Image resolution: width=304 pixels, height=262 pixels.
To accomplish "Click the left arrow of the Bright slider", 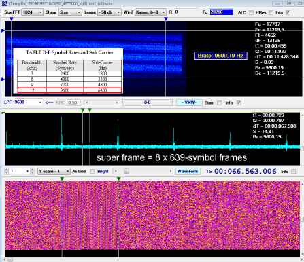I will pyautogui.click(x=116, y=171).
